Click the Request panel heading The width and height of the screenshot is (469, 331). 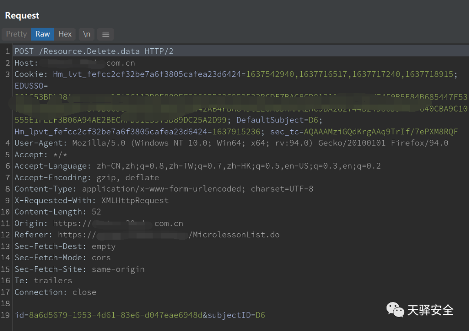click(x=22, y=16)
